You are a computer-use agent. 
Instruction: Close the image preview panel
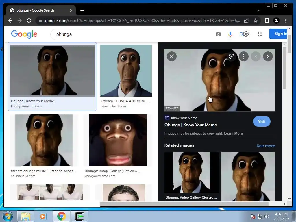172,56
